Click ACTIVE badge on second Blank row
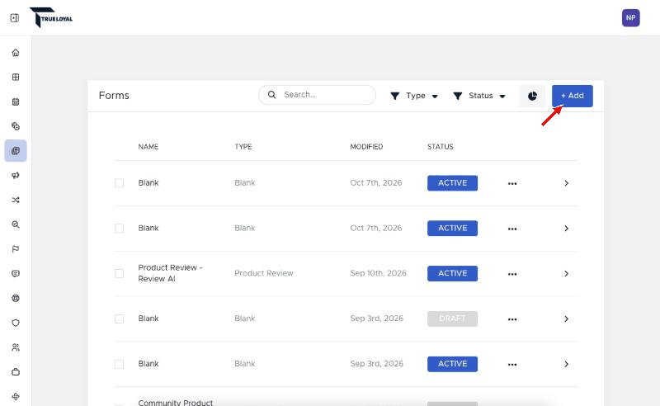Viewport: 660px width, 406px height. pos(452,229)
